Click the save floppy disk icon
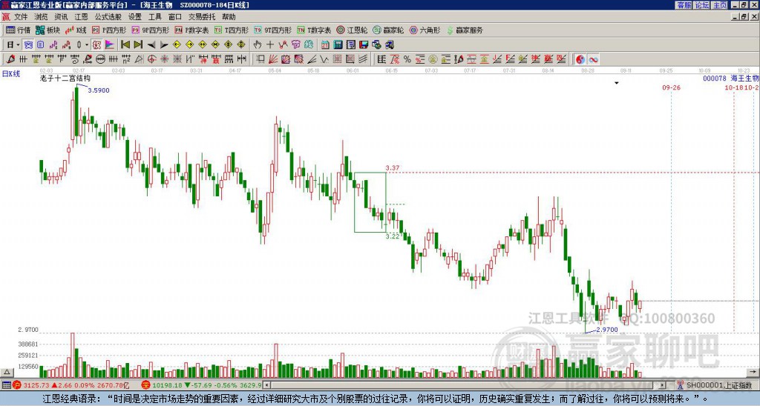The height and width of the screenshot is (406, 760). (x=364, y=45)
